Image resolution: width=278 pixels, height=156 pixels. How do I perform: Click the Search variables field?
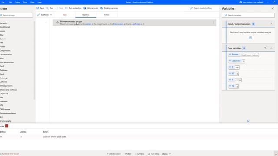[x=248, y=15]
